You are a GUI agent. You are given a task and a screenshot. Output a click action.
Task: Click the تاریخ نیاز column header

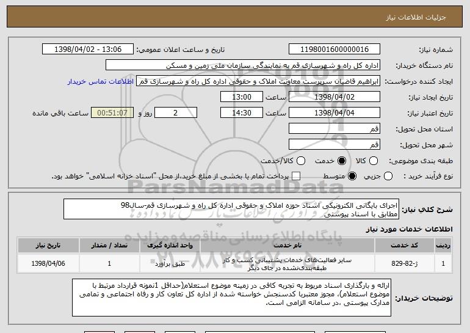pyautogui.click(x=48, y=246)
